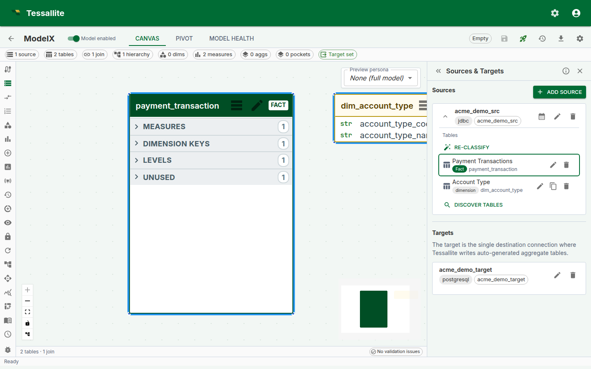Click the No validation issues badge

(396, 351)
